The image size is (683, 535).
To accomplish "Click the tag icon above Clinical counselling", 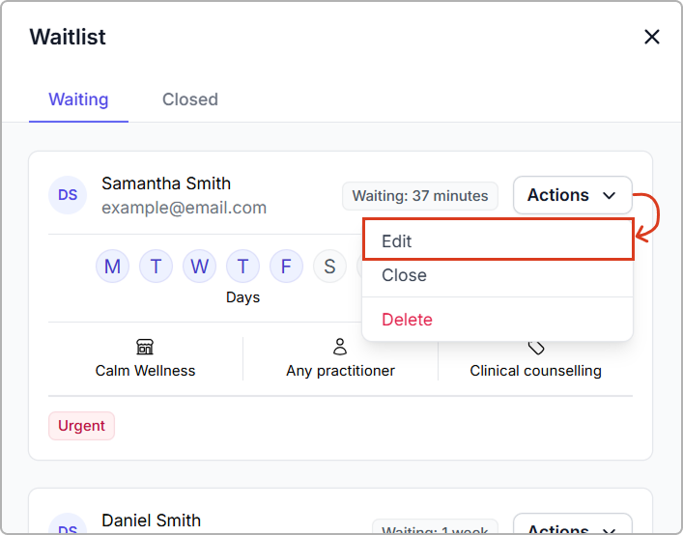I will tap(536, 347).
